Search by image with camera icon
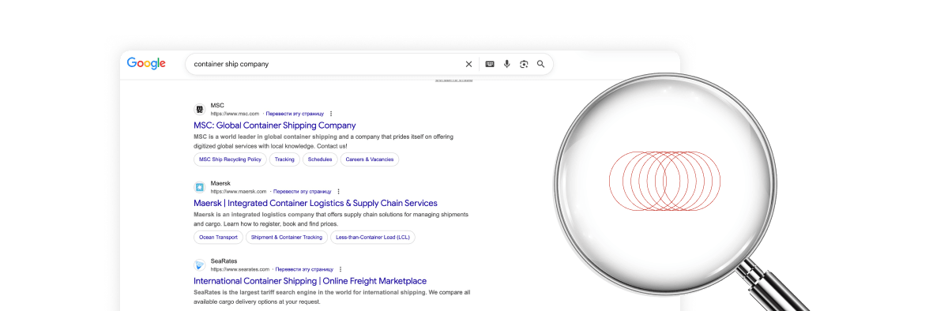The height and width of the screenshot is (311, 948). click(524, 64)
